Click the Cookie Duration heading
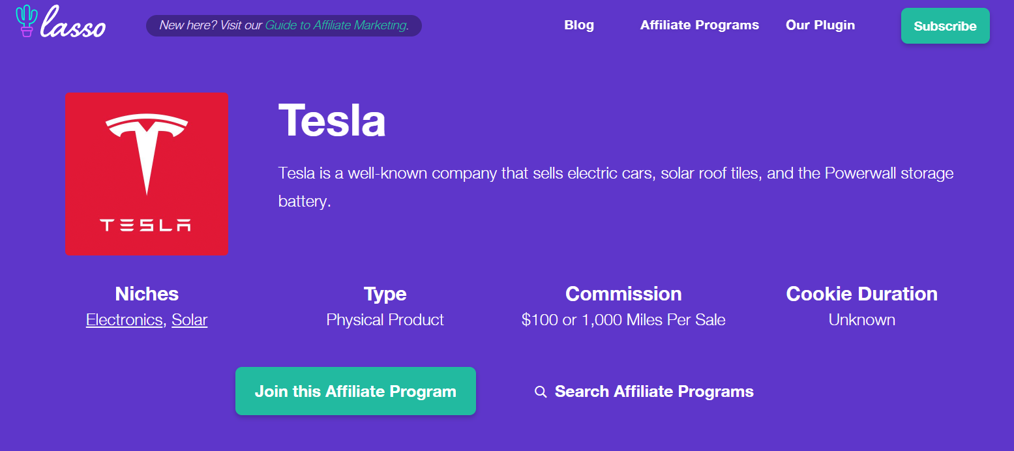The height and width of the screenshot is (451, 1014). [861, 294]
